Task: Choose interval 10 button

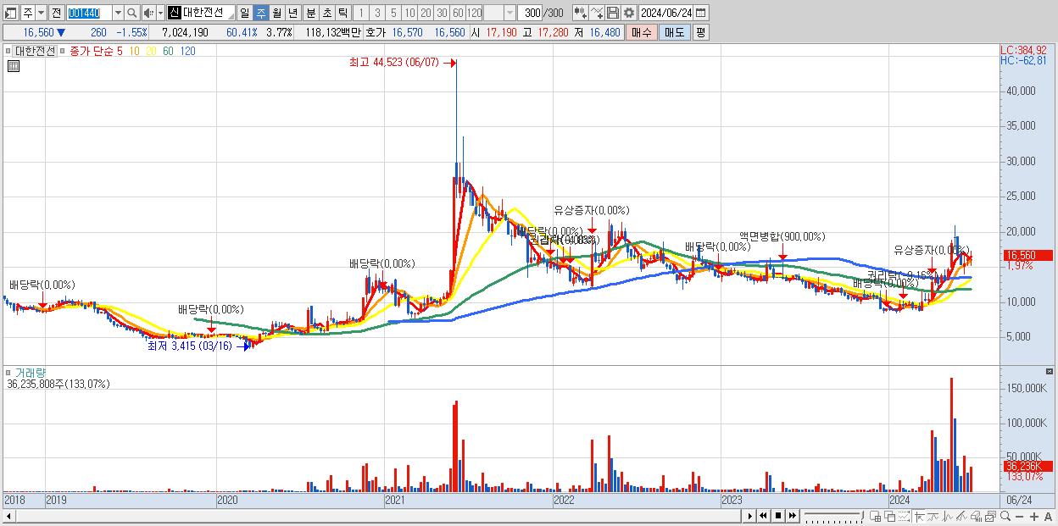Action: (409, 13)
